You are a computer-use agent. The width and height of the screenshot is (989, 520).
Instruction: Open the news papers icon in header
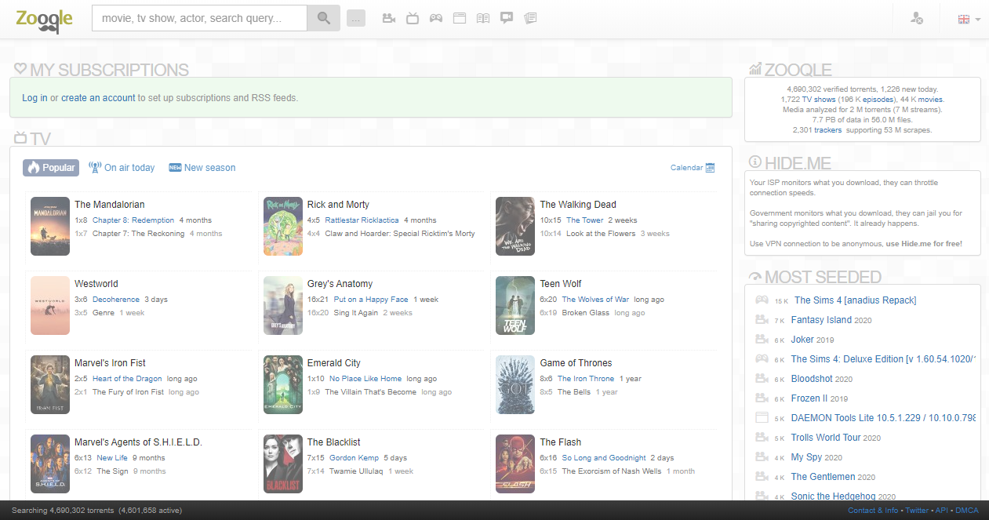(x=531, y=18)
